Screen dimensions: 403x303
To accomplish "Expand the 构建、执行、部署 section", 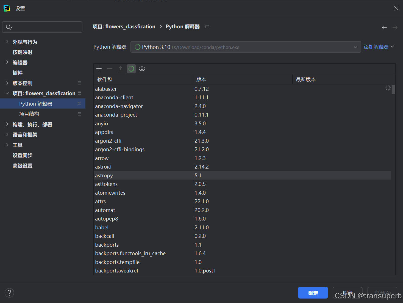I will (x=7, y=124).
